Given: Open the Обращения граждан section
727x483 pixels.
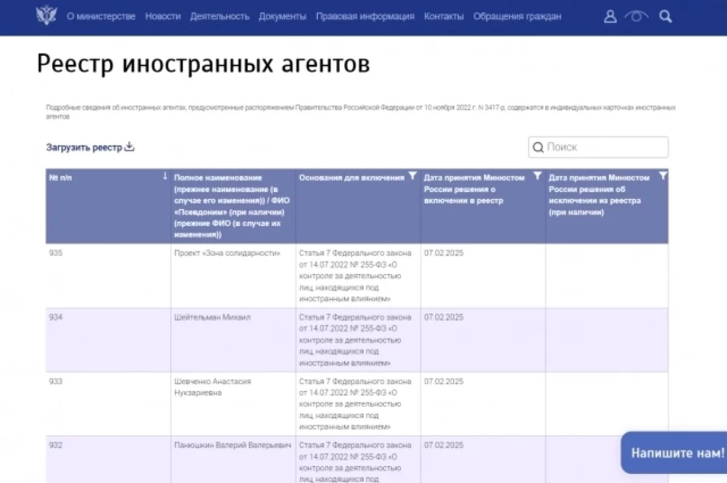Looking at the screenshot, I should [516, 17].
